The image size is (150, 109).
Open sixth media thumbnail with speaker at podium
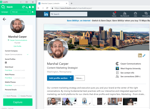point(130,102)
